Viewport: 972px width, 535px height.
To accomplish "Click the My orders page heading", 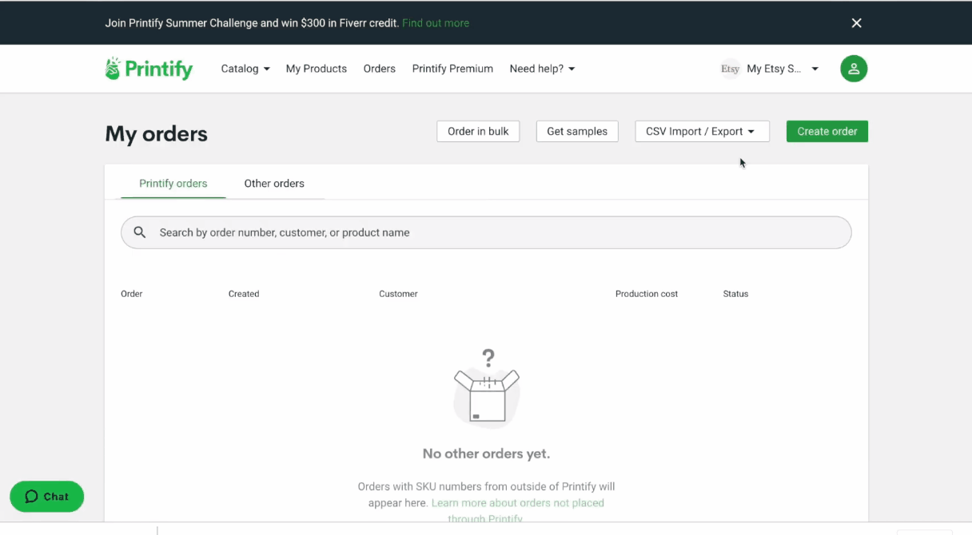I will pos(156,133).
